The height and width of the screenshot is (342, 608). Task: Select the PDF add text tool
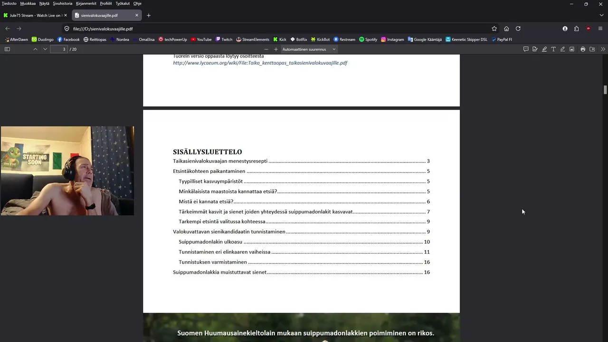pos(553,49)
